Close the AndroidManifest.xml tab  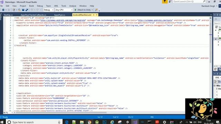(x=97, y=15)
